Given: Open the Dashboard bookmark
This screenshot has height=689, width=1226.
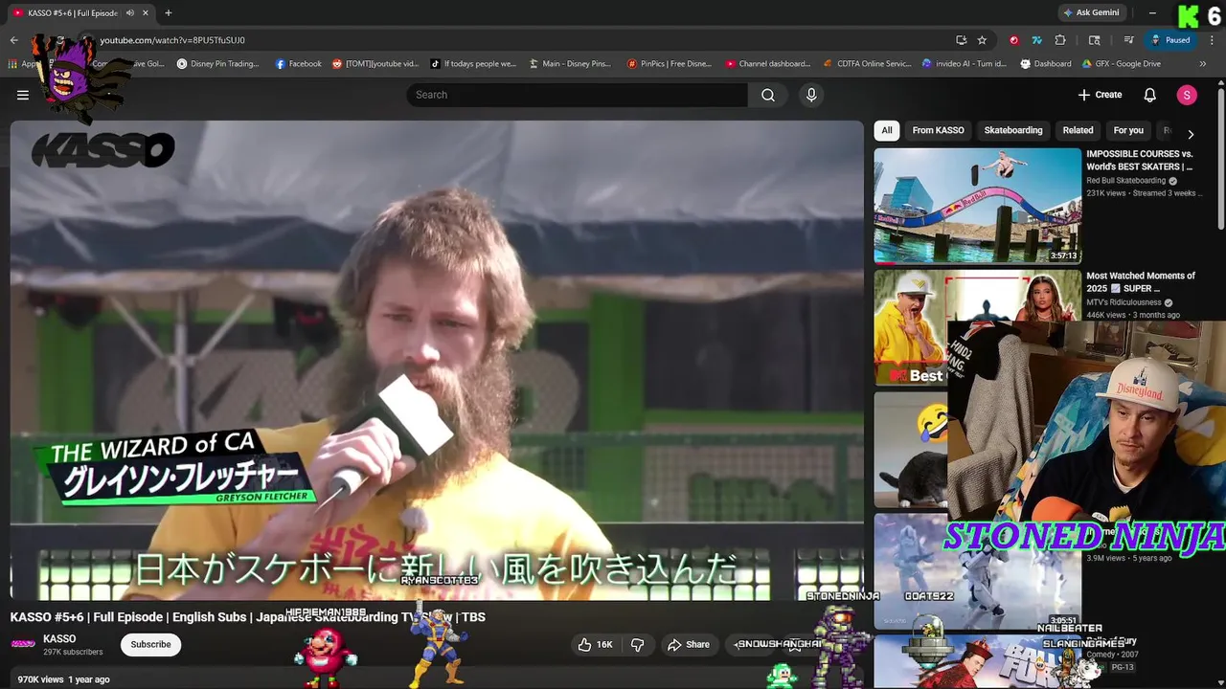Looking at the screenshot, I should (1046, 64).
